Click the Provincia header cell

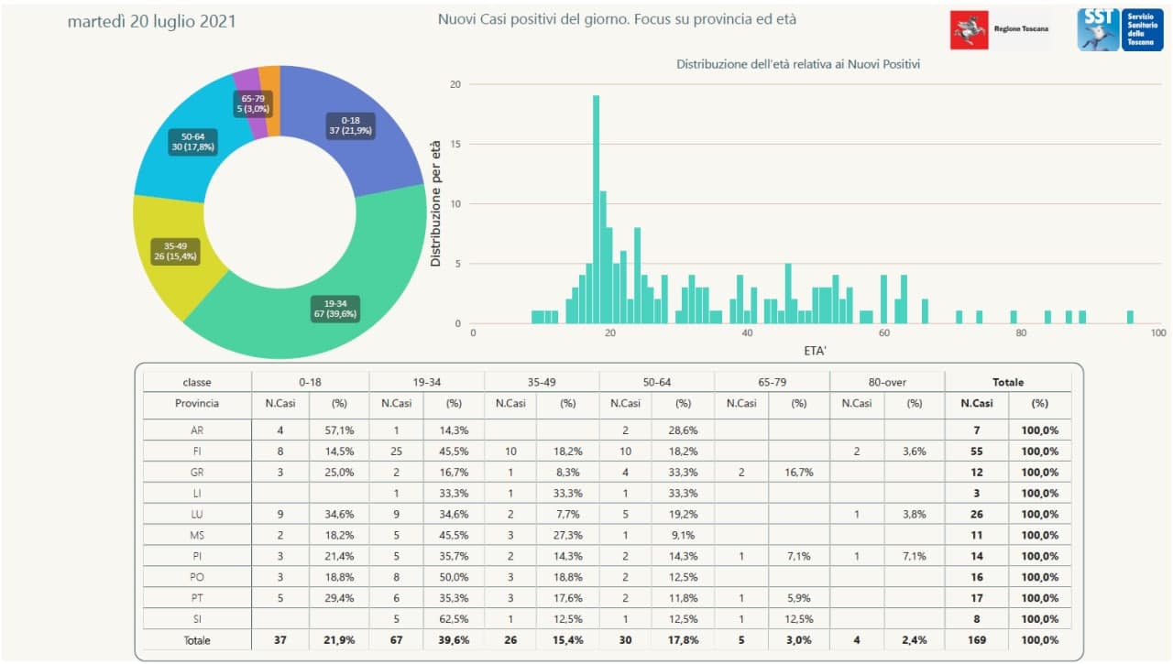pyautogui.click(x=196, y=403)
